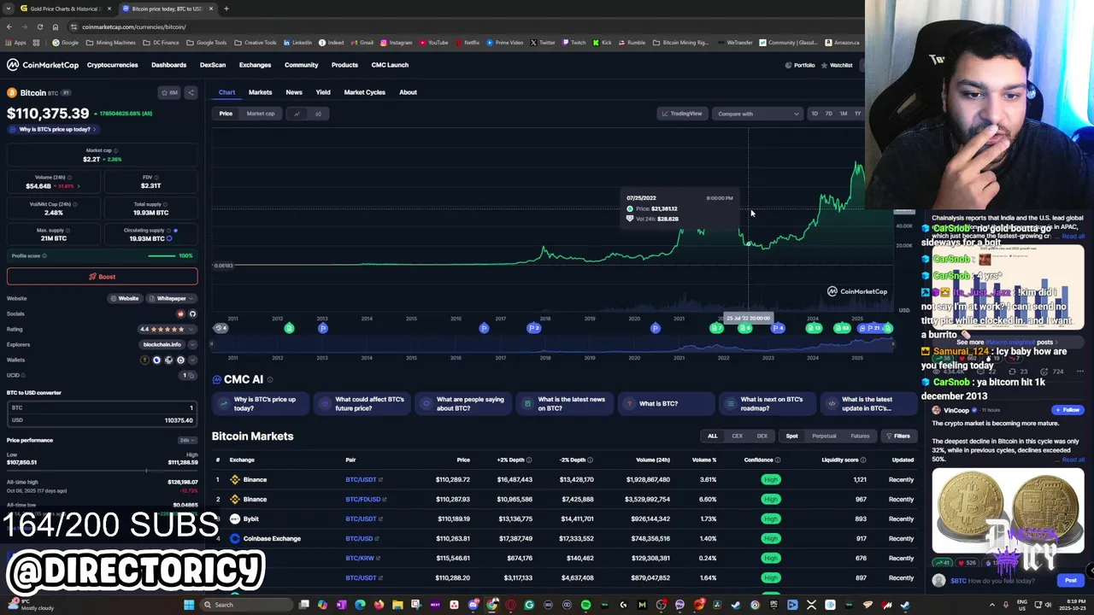This screenshot has height=615, width=1094.
Task: Click the chart event history badge
Action: click(221, 328)
